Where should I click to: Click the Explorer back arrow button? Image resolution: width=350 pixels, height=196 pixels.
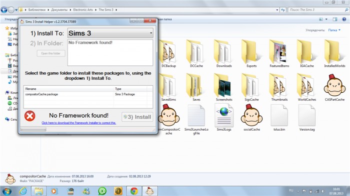click(x=4, y=10)
